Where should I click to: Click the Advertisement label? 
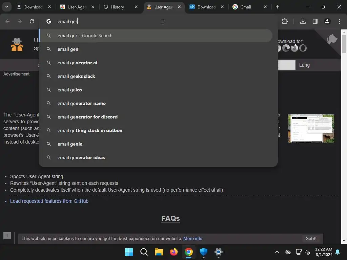pyautogui.click(x=16, y=74)
